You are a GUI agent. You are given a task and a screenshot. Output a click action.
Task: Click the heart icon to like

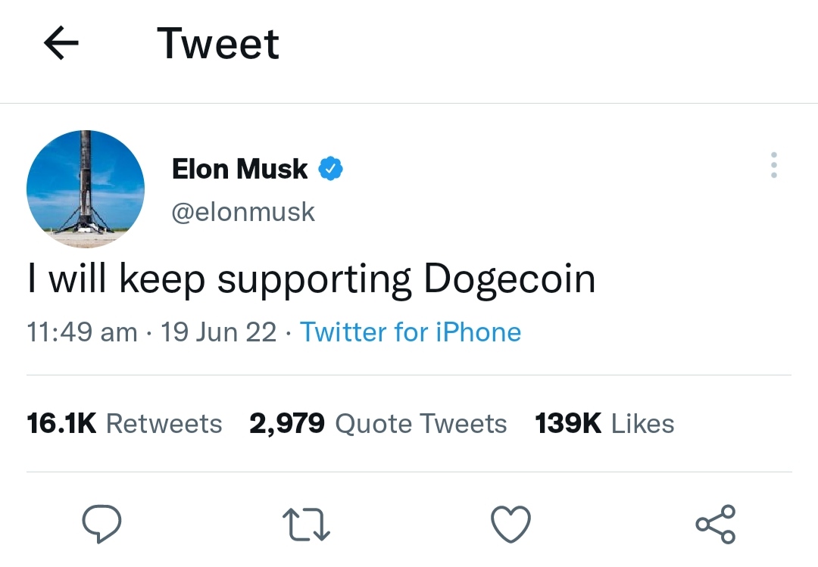click(x=511, y=522)
